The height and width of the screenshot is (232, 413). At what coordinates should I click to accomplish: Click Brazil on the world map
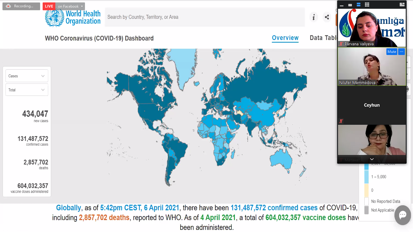(x=177, y=148)
